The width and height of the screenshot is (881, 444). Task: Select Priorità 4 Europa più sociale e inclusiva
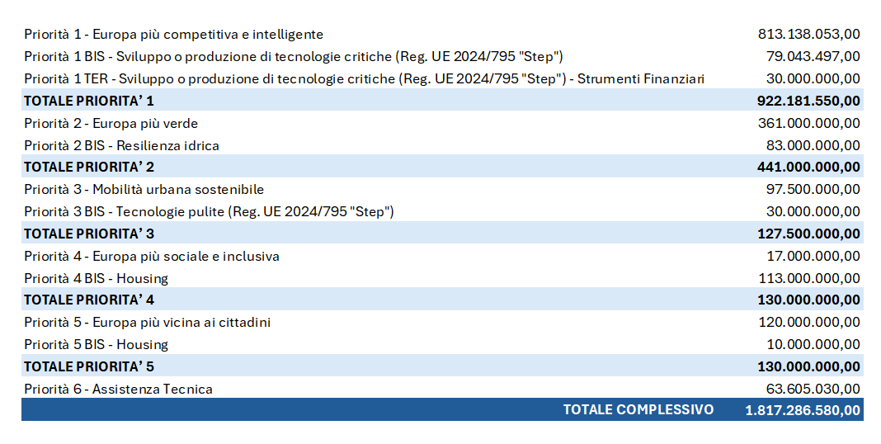152,257
